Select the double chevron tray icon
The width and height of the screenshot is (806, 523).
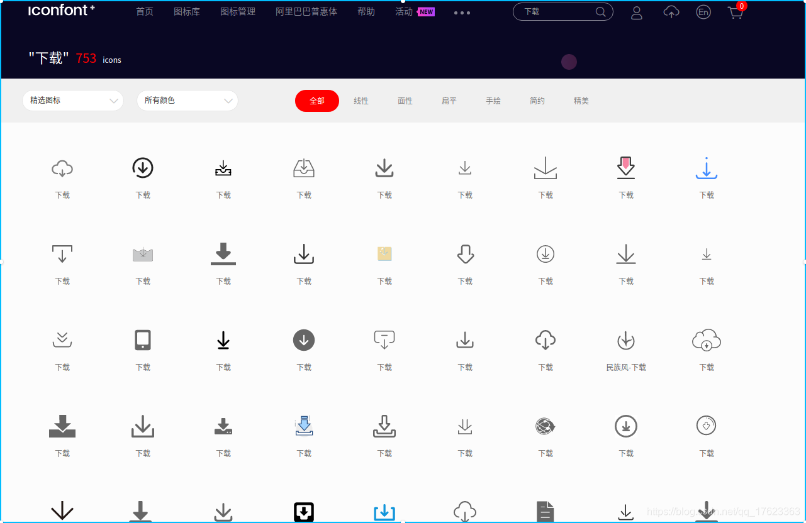pyautogui.click(x=62, y=340)
